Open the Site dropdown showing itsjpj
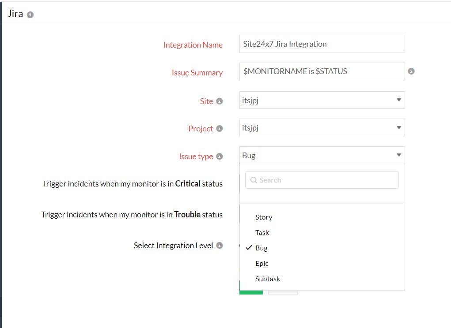This screenshot has width=451, height=328. point(322,100)
